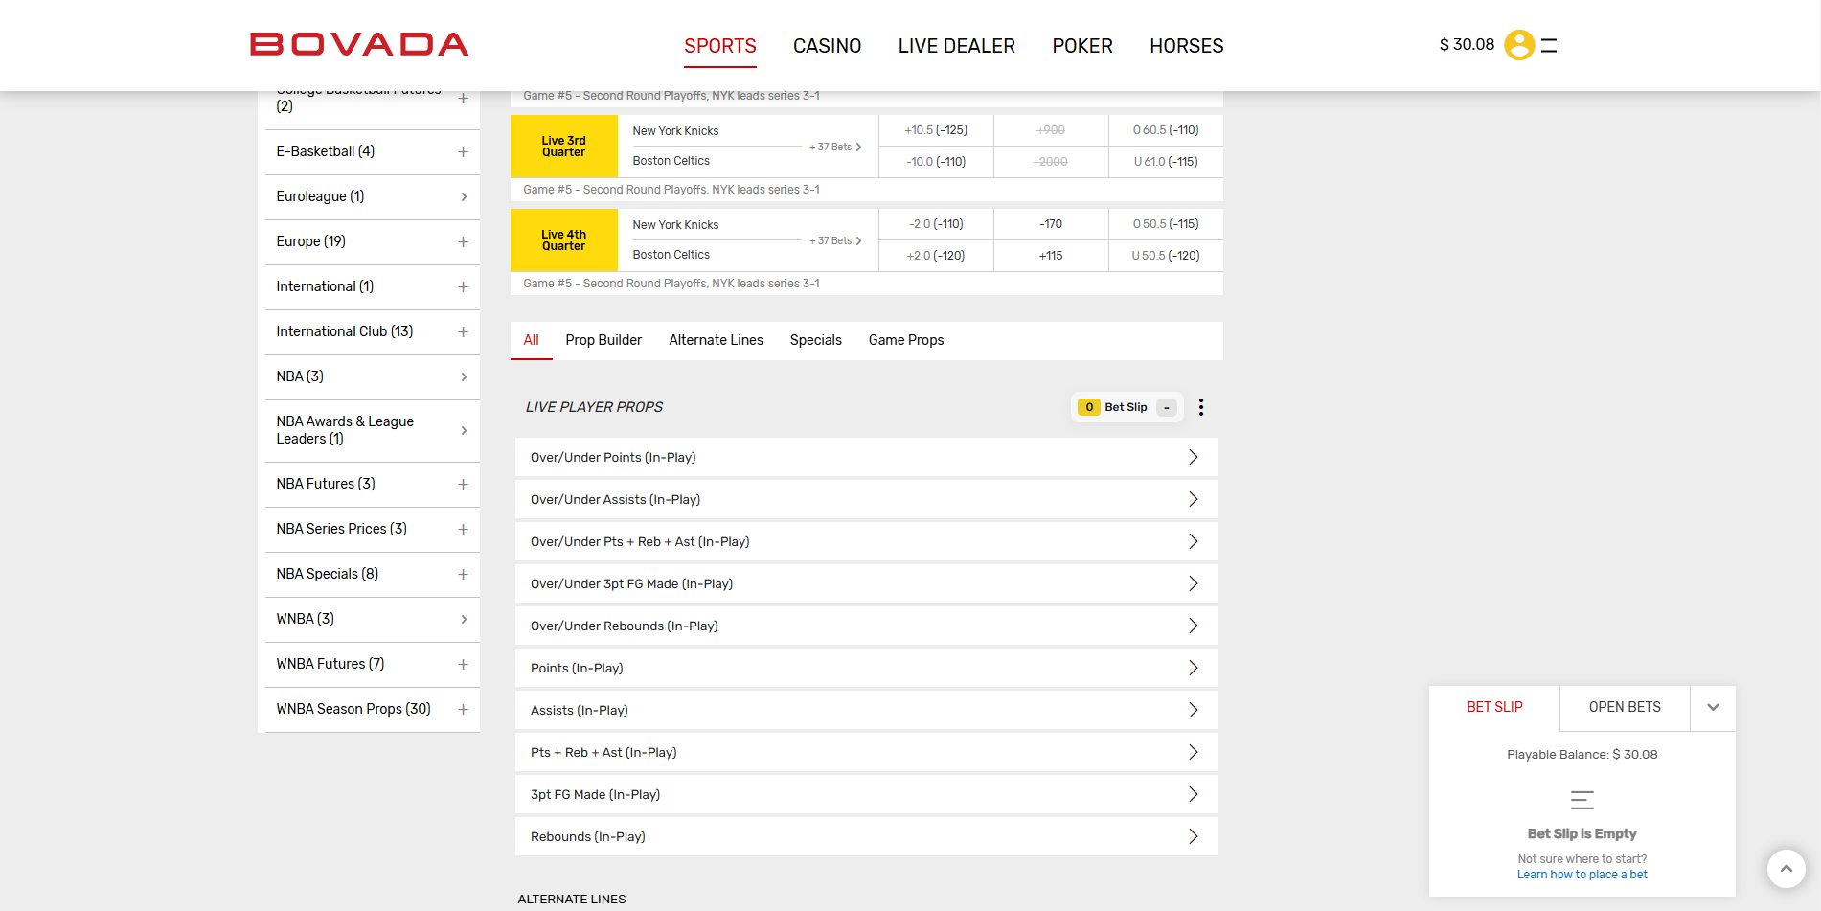Open the NBA (3) sidebar category
The image size is (1821, 911).
pyautogui.click(x=372, y=376)
